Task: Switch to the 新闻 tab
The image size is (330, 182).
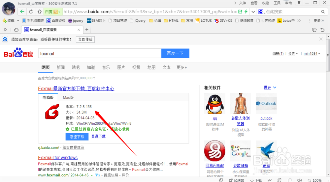Action: pyautogui.click(x=61, y=67)
